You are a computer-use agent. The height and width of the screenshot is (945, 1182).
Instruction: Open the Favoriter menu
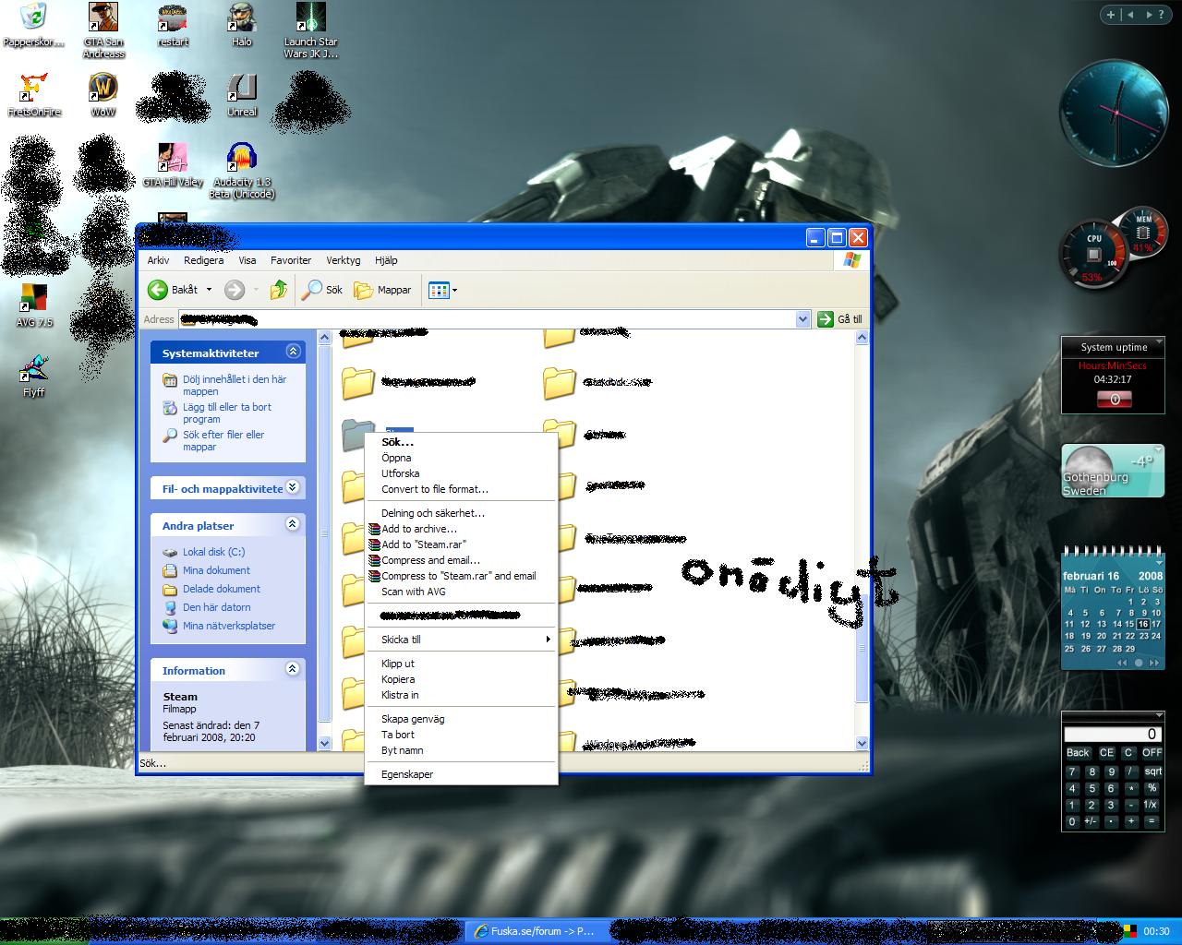(291, 260)
